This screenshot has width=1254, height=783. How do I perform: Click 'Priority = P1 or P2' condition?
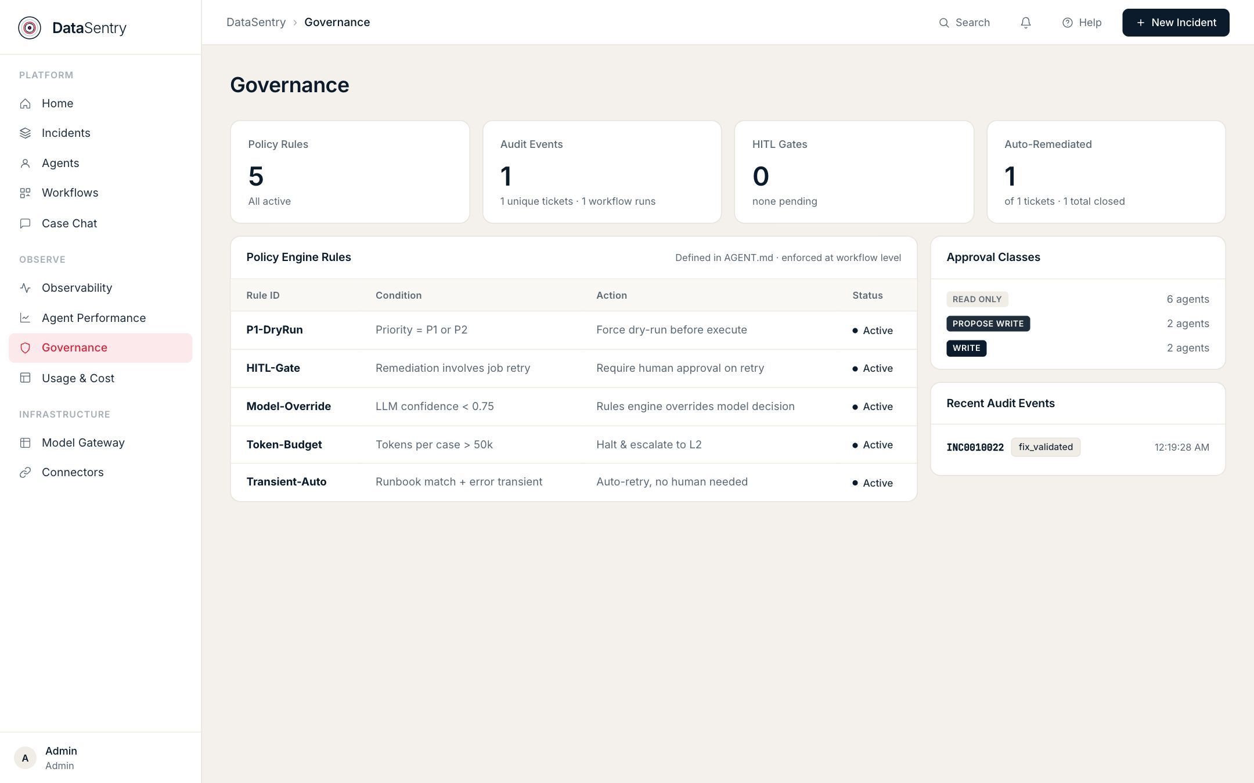click(421, 329)
